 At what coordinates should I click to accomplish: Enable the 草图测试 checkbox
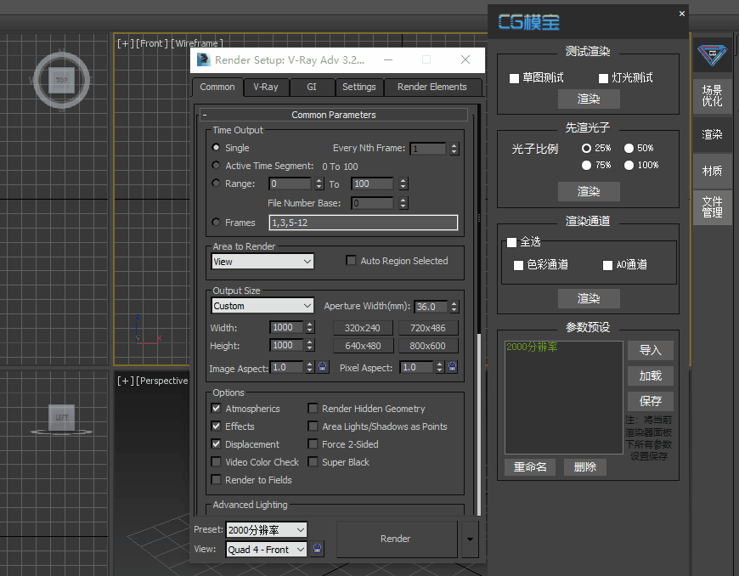point(515,76)
